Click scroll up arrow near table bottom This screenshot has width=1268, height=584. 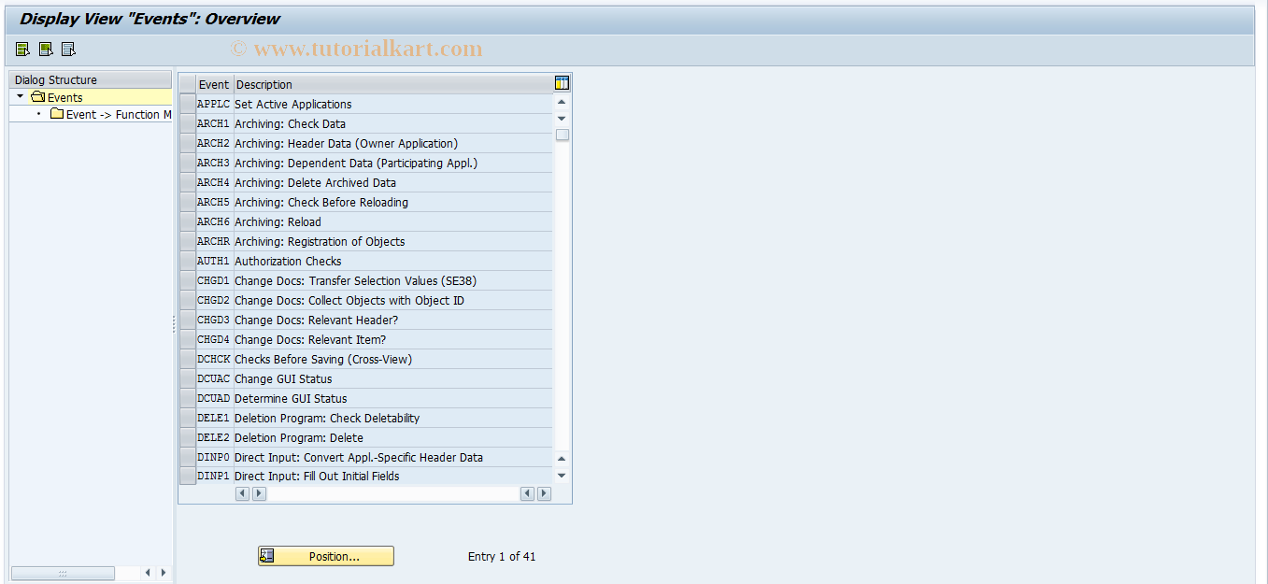[x=562, y=459]
